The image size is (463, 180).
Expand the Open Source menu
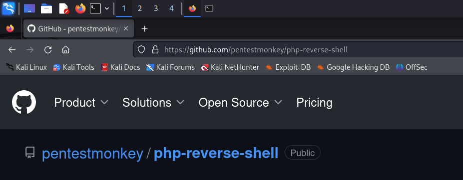pos(240,103)
